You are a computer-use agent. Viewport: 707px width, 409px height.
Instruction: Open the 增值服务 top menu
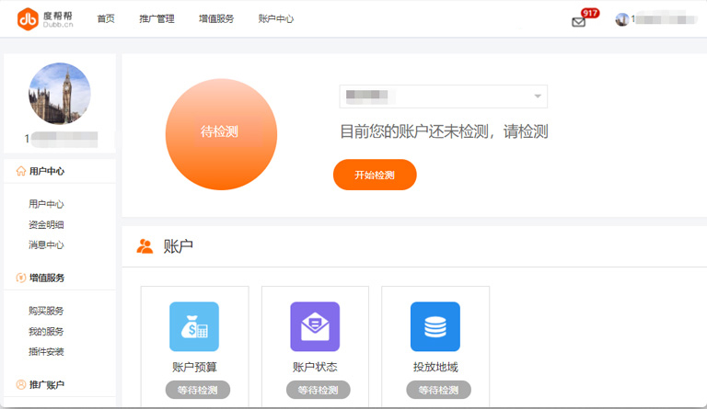[216, 19]
